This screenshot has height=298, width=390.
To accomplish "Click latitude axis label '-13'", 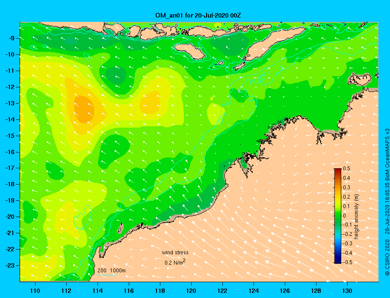I will [10, 103].
